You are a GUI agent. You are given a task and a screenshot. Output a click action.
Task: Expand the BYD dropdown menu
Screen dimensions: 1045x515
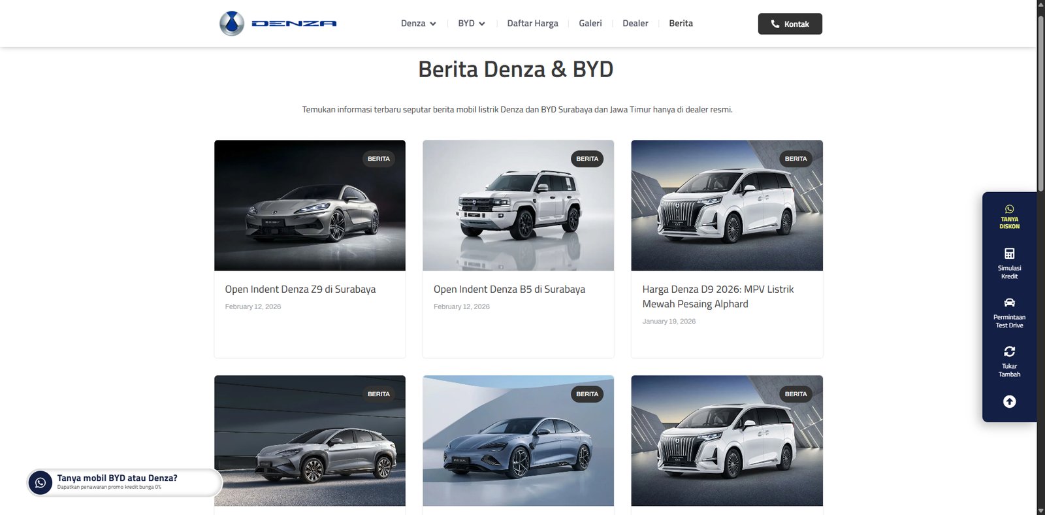[471, 24]
